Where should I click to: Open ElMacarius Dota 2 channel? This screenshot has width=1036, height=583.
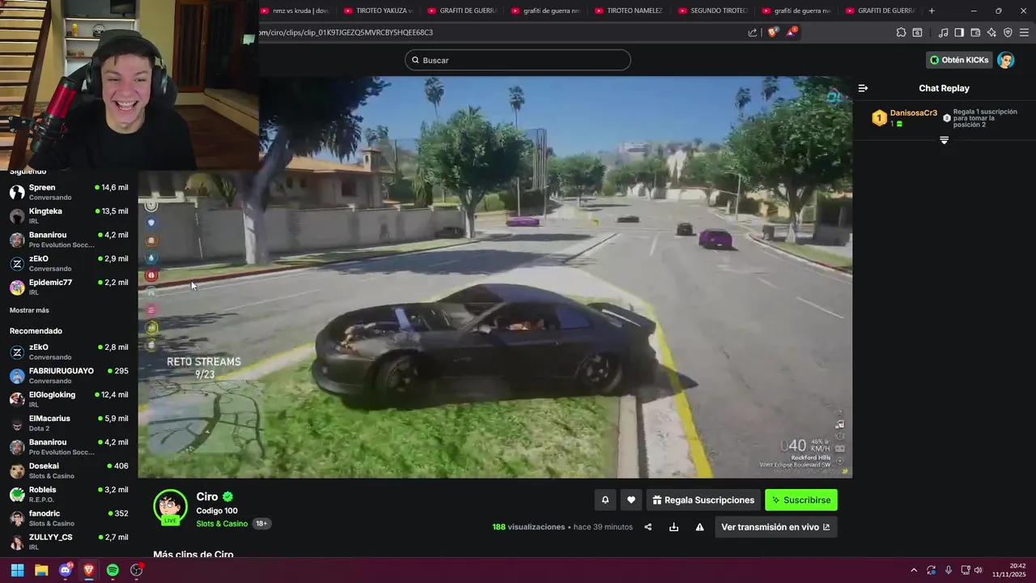pos(69,423)
